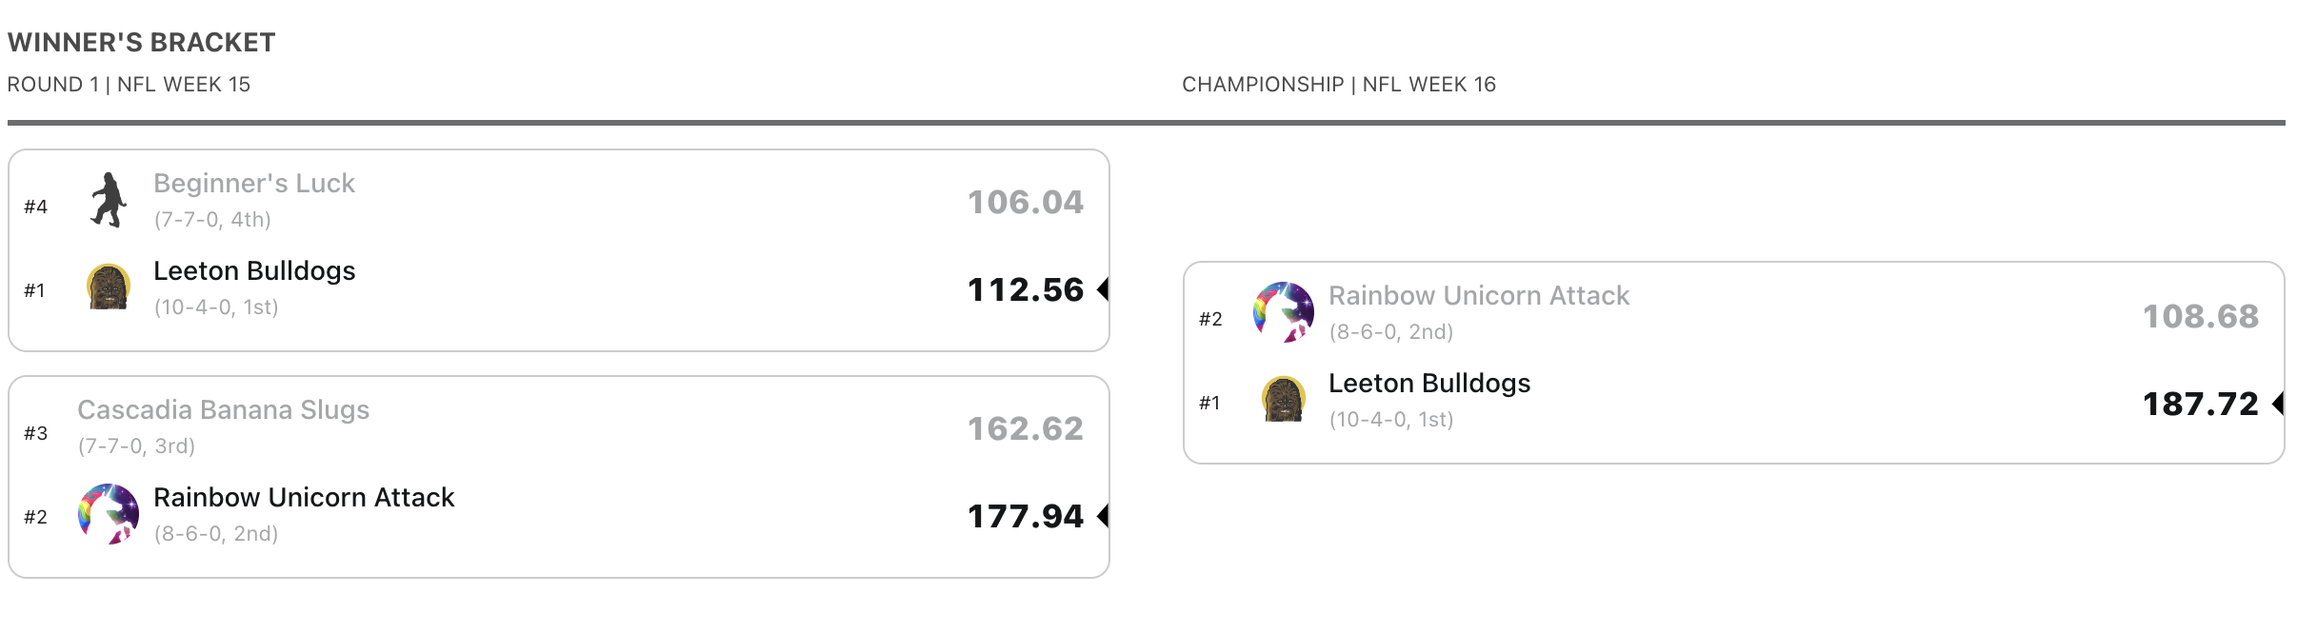Click the Beginner's Luck sasquatch avatar
The width and height of the screenshot is (2297, 634).
pyautogui.click(x=109, y=200)
